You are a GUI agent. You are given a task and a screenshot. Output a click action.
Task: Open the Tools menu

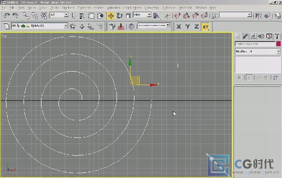(x=21, y=8)
